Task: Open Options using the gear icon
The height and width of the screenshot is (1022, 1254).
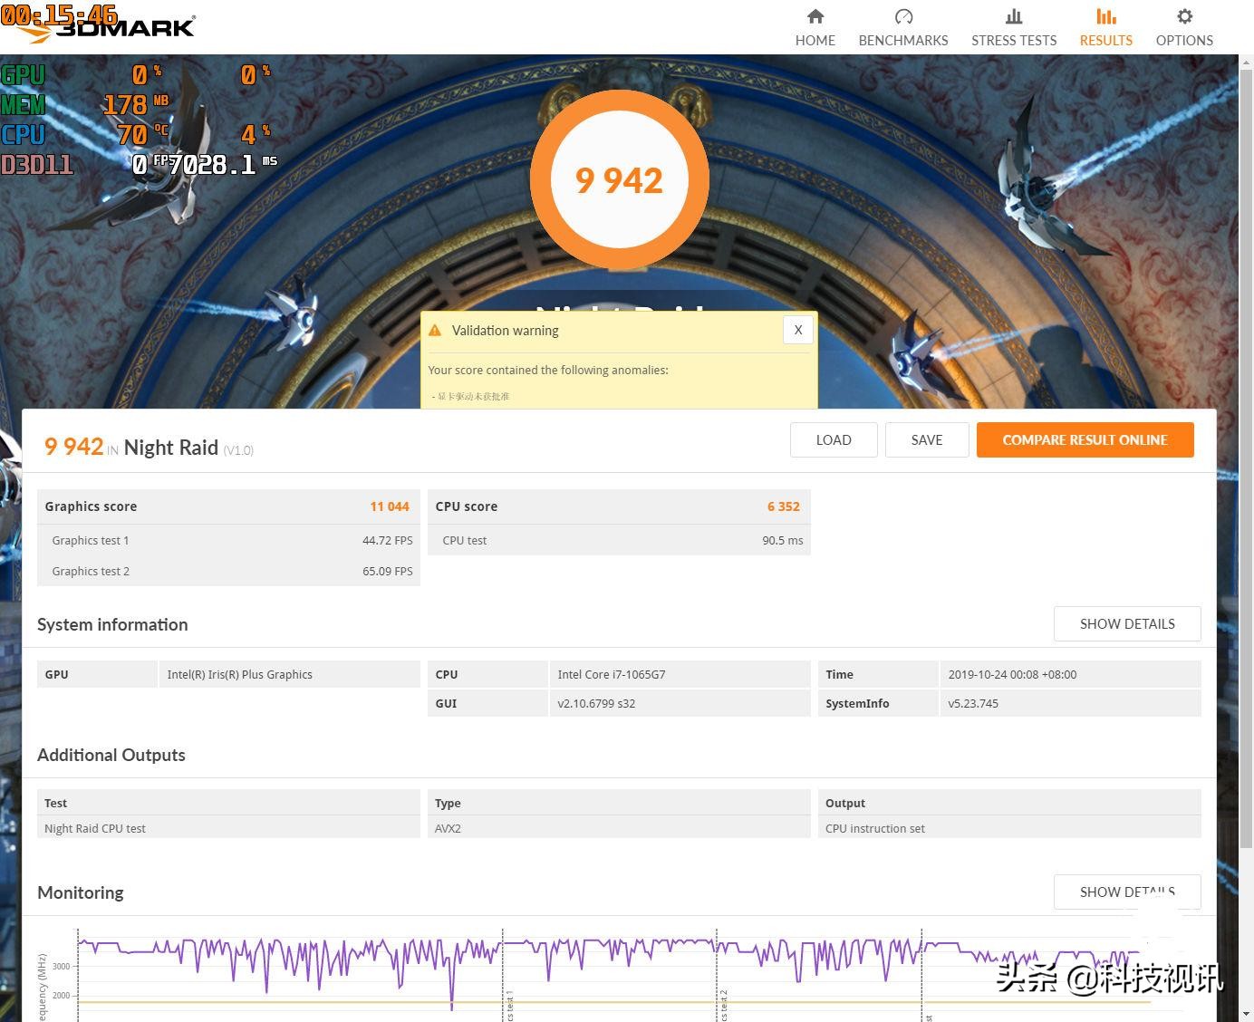Action: (1183, 15)
